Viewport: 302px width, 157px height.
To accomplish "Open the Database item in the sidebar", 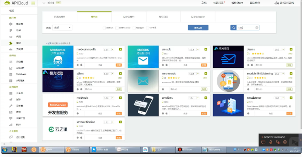I will coord(21,74).
